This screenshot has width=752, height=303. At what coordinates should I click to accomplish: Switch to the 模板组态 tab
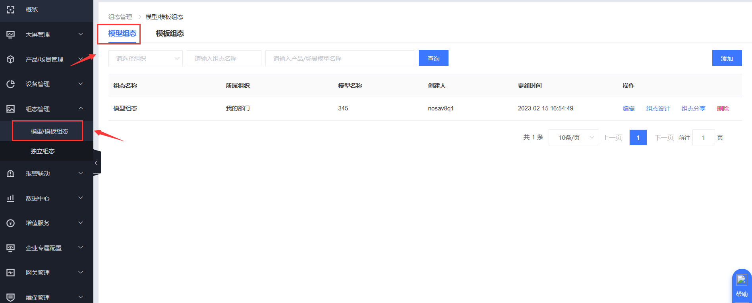point(170,33)
